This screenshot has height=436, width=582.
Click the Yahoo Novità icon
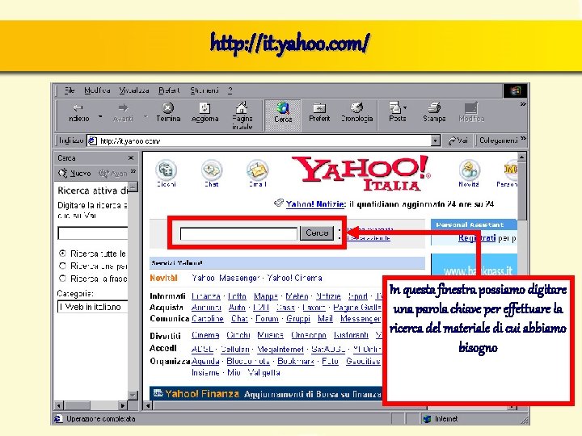469,170
